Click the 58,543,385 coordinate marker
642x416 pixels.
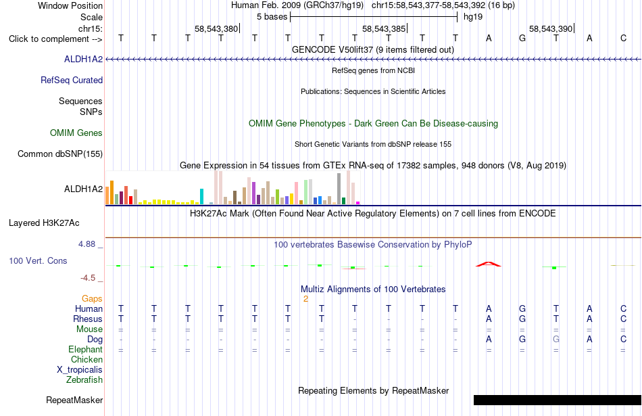point(384,28)
